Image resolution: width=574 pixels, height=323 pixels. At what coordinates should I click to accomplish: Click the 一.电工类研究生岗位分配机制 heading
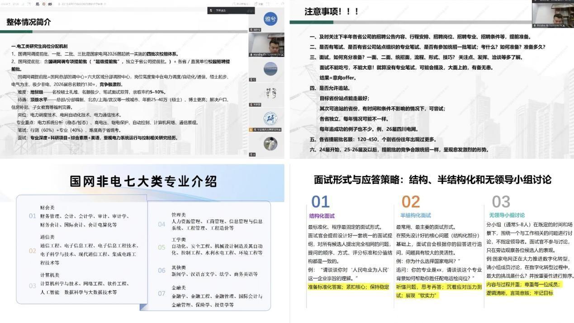pos(39,46)
